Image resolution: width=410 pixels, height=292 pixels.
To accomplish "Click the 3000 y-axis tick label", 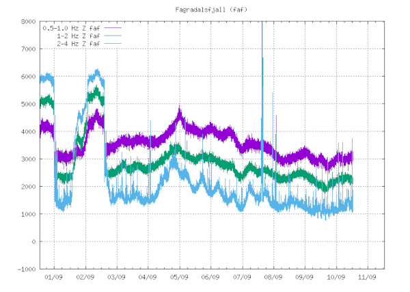I will coord(27,159).
